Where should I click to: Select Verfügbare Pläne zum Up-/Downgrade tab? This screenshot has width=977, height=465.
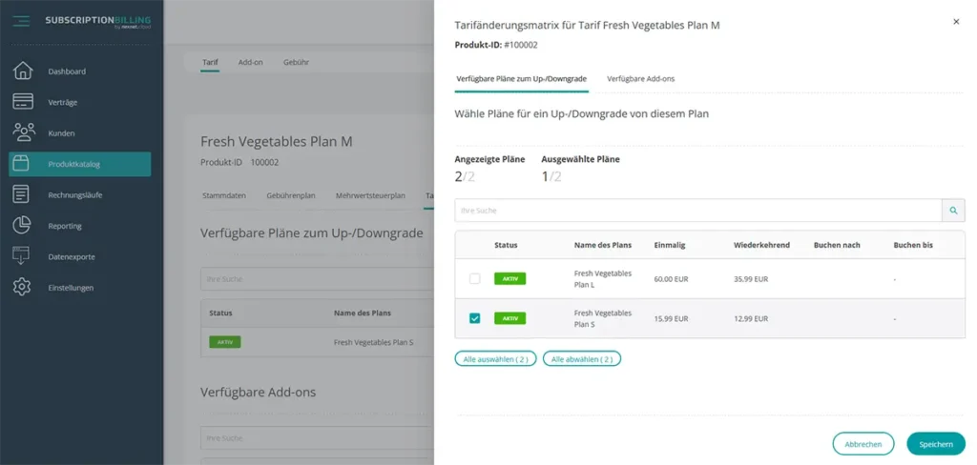coord(521,78)
